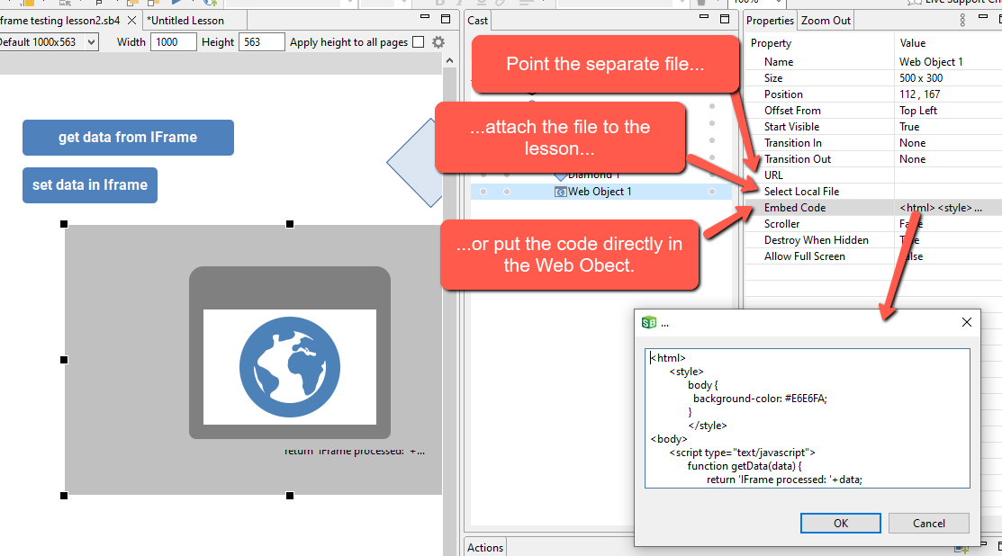Click the Transition In property label
The height and width of the screenshot is (556, 1002).
tap(793, 143)
